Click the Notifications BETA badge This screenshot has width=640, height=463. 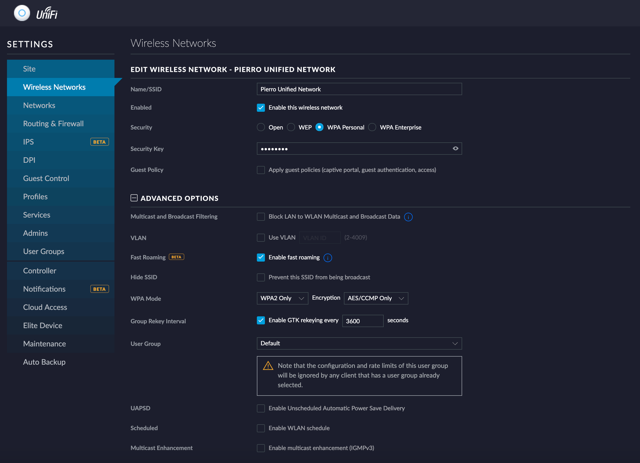(100, 289)
